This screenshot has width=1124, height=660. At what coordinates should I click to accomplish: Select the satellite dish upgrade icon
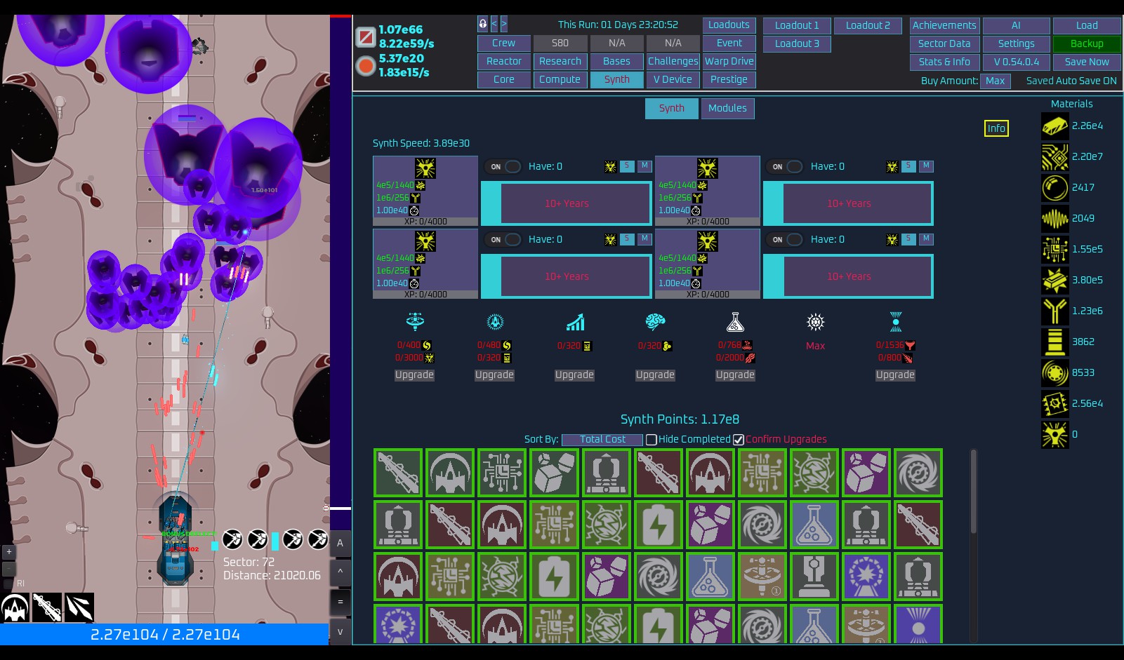coord(414,322)
